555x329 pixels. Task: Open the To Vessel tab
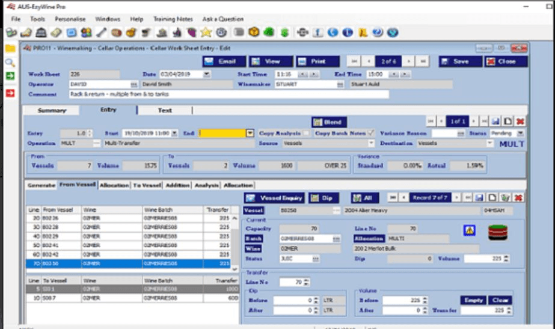pos(147,185)
